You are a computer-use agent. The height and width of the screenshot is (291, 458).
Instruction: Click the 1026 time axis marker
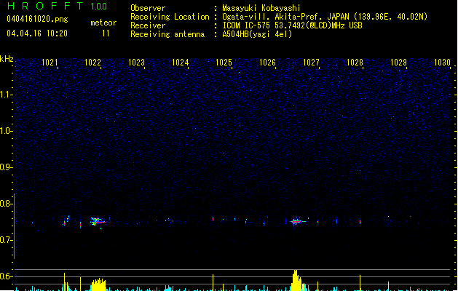pyautogui.click(x=267, y=63)
